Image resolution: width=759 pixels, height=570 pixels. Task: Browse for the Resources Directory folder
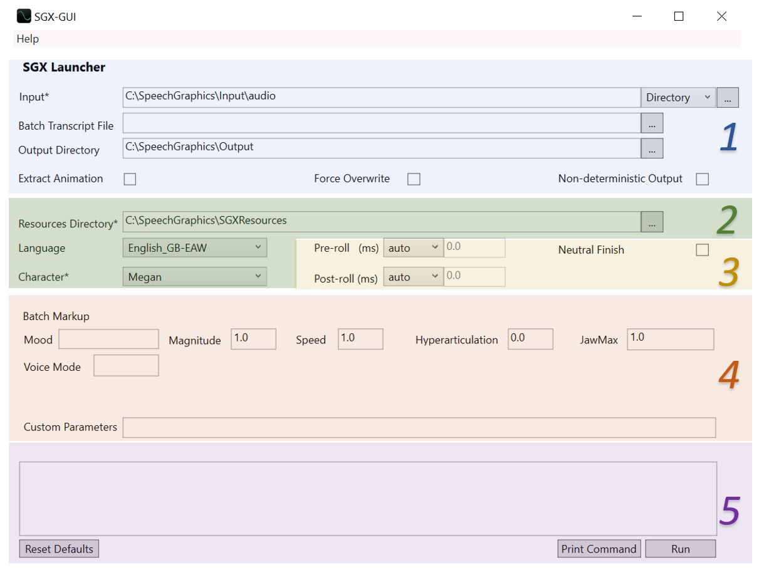tap(652, 222)
